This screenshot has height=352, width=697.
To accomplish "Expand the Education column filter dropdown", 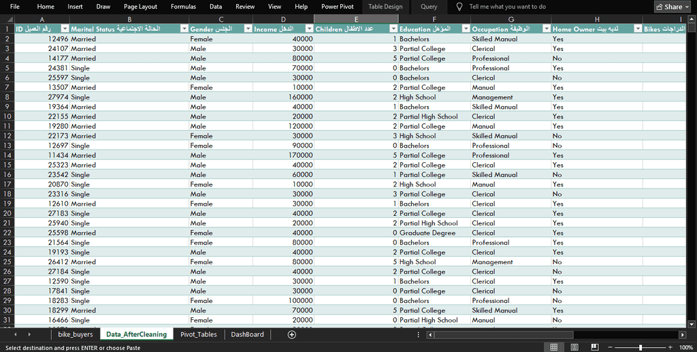I will coord(466,29).
